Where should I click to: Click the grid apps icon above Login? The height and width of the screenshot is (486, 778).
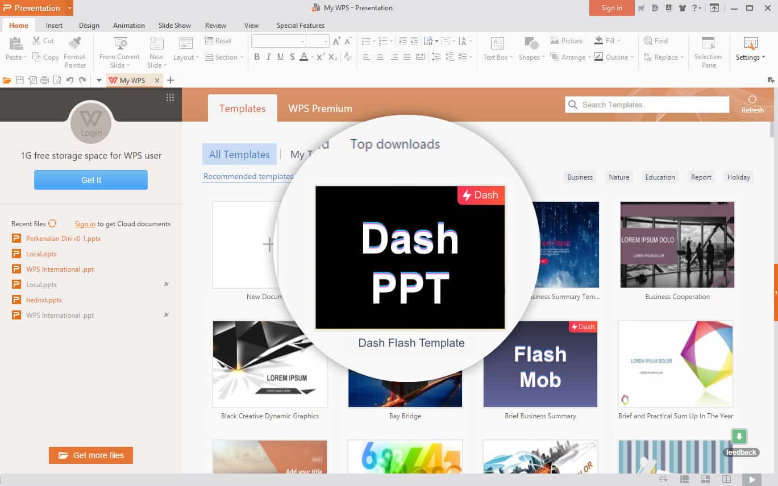(170, 97)
